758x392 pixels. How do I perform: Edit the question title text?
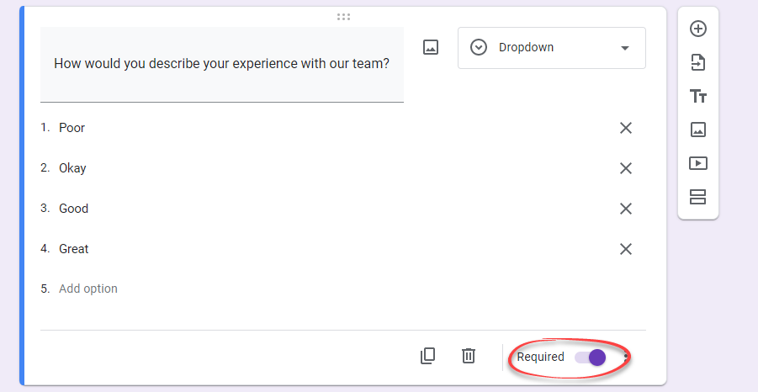pos(222,64)
